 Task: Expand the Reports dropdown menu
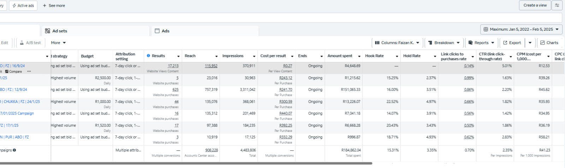click(x=481, y=43)
